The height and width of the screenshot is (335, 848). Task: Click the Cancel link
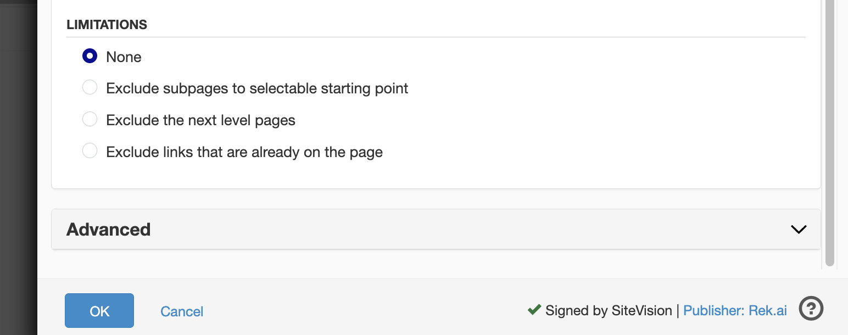tap(182, 311)
